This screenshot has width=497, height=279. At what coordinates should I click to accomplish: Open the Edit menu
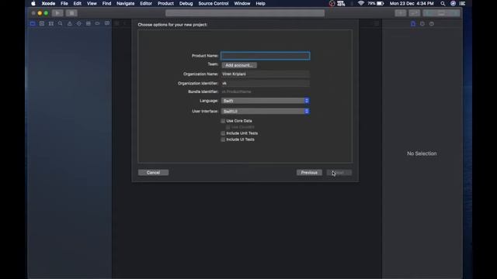pyautogui.click(x=78, y=3)
